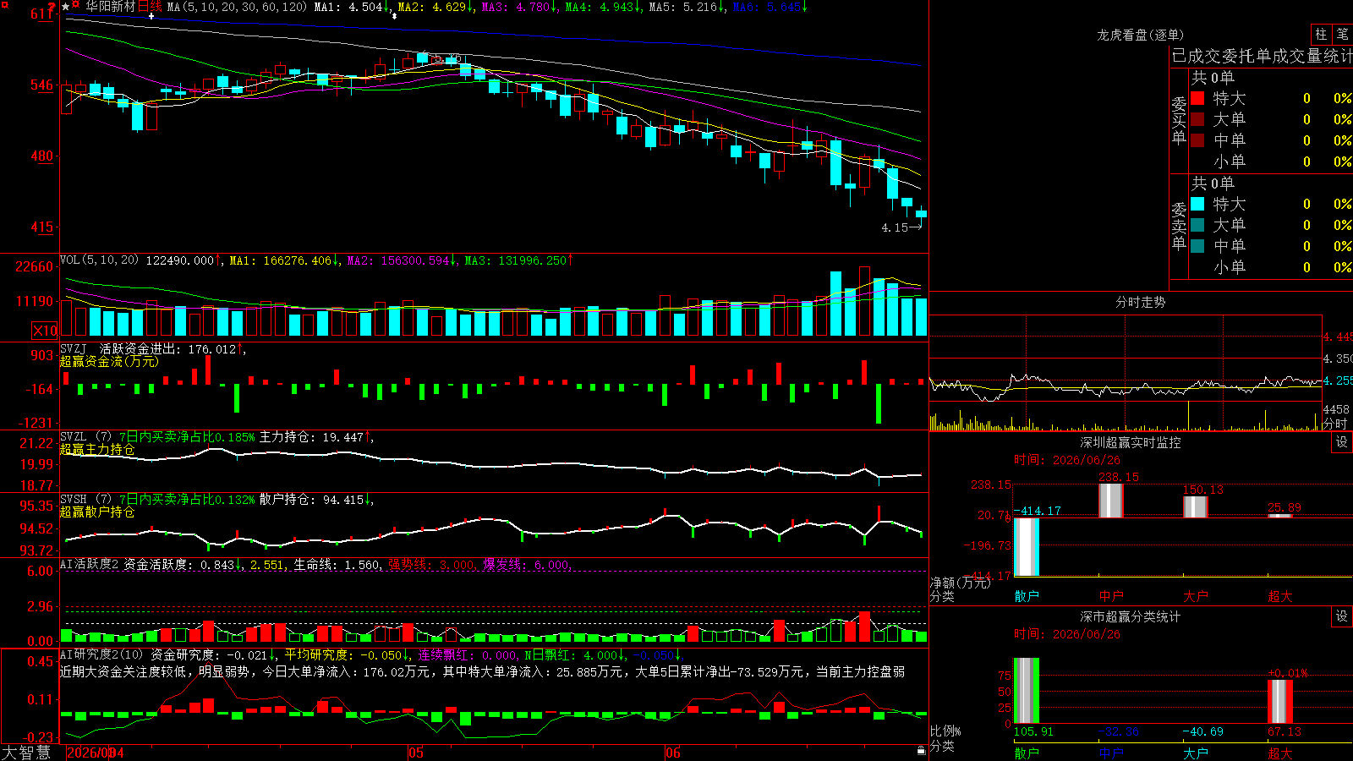The image size is (1353, 761).
Task: Click the 平均研究度: -0.050 yellow label
Action: tap(342, 654)
